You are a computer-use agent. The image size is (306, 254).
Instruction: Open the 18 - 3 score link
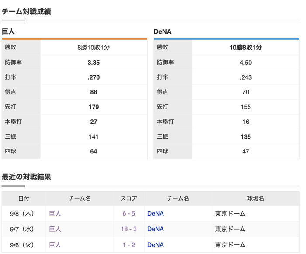point(129,229)
